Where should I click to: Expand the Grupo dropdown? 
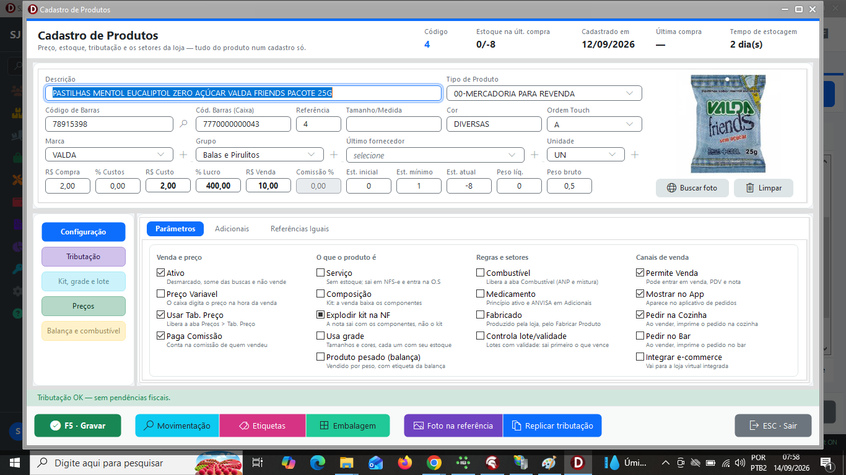[x=260, y=155]
